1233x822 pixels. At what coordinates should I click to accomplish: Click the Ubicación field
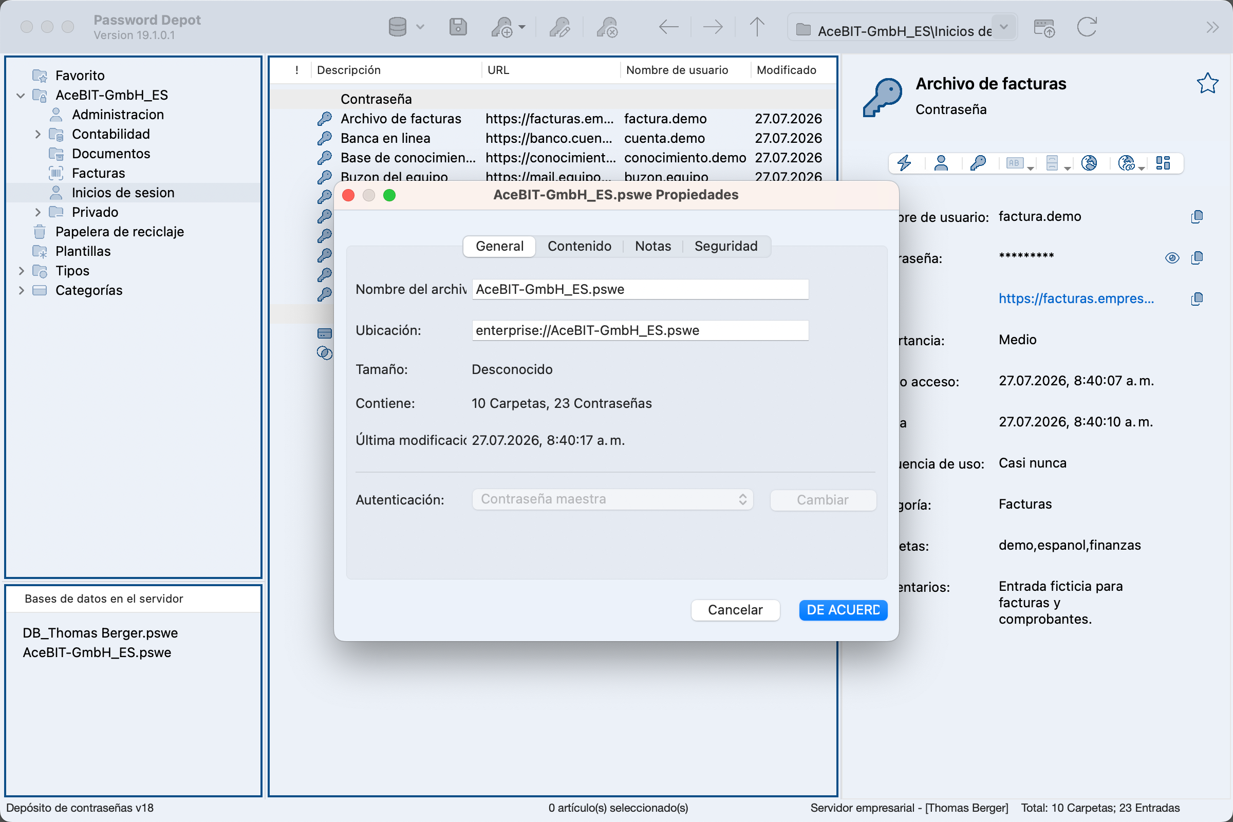click(x=640, y=330)
